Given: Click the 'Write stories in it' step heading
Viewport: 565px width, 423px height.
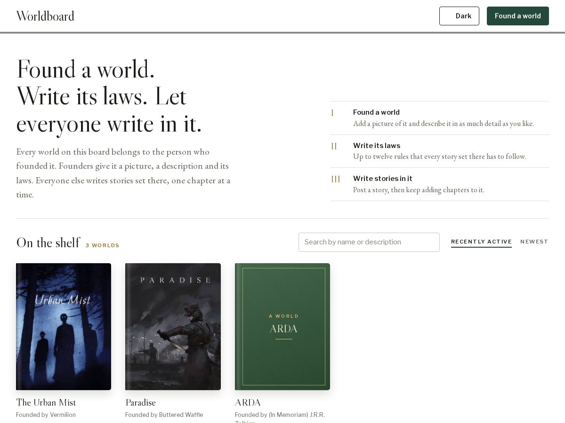Looking at the screenshot, I should point(382,179).
